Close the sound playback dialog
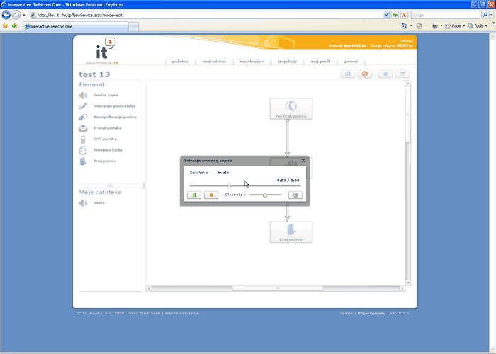This screenshot has width=496, height=354. point(303,161)
